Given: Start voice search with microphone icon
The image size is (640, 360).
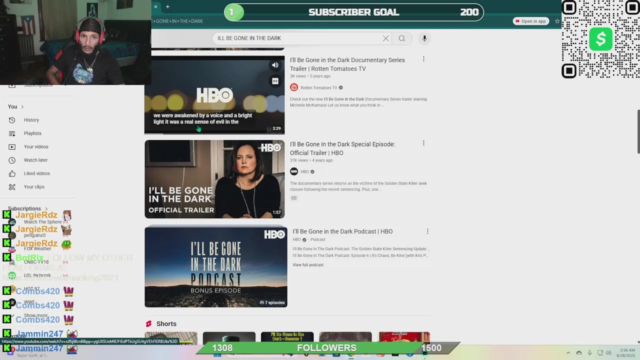Looking at the screenshot, I should [x=424, y=38].
